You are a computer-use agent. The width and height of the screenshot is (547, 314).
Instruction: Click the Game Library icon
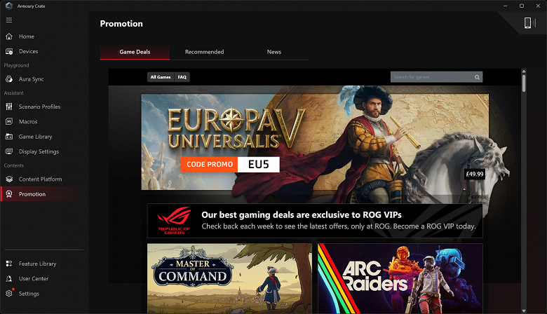pos(9,137)
